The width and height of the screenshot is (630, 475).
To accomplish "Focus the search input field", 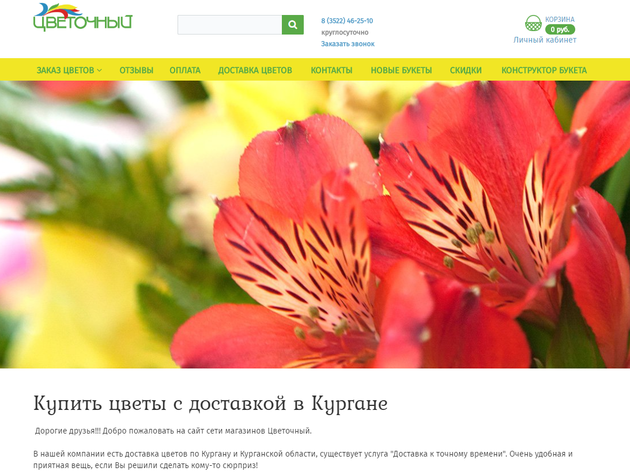I will click(230, 25).
